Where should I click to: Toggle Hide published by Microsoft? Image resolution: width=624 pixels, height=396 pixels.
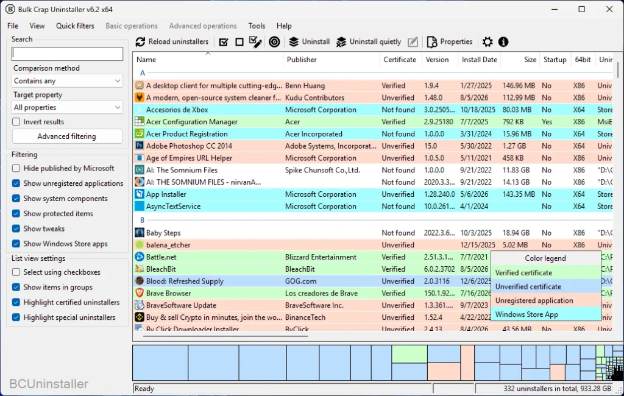(16, 168)
